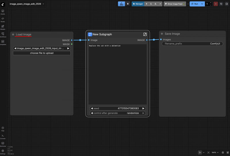Click the link midpoint between Load Image and Subgraph
The image size is (230, 156).
80,40
